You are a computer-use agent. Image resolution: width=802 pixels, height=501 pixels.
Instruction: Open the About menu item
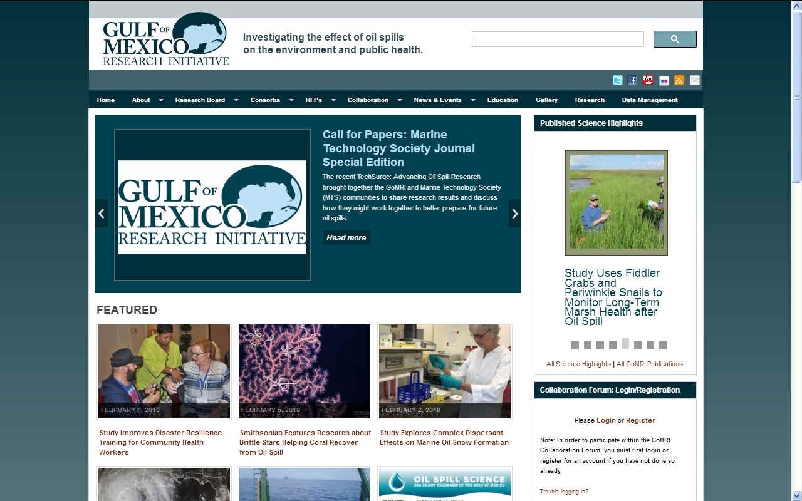[141, 100]
